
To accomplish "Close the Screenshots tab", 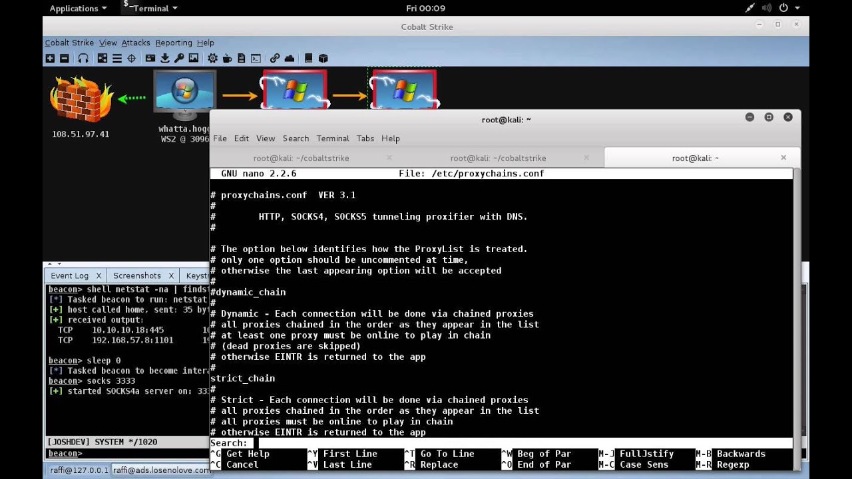I will pos(171,275).
